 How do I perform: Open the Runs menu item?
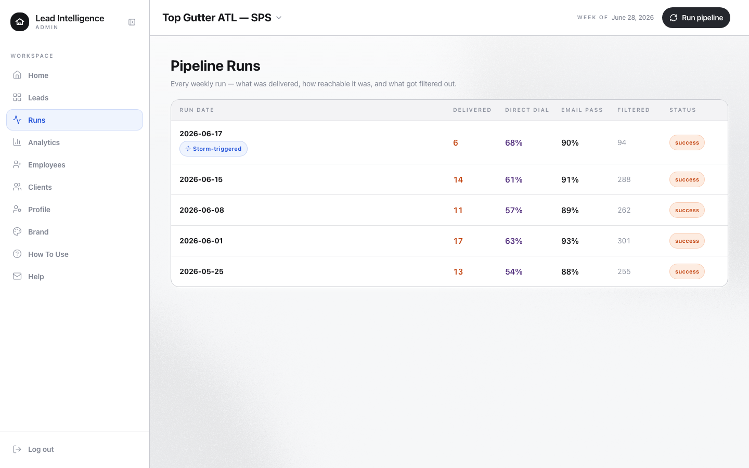(74, 120)
